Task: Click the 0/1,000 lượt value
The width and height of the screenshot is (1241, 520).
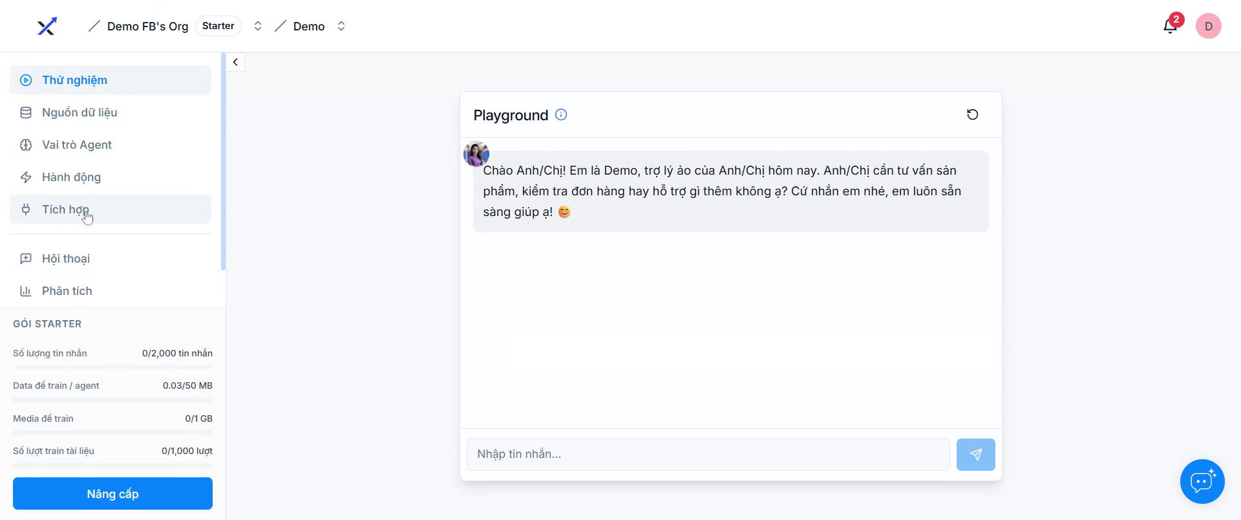Action: tap(187, 451)
